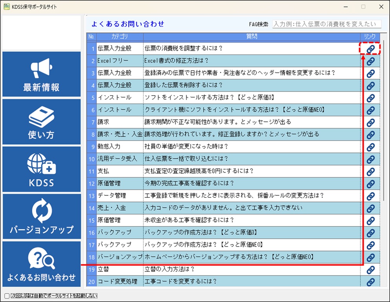
Task: Open the 使い方 sidebar menu
Action: pyautogui.click(x=41, y=122)
